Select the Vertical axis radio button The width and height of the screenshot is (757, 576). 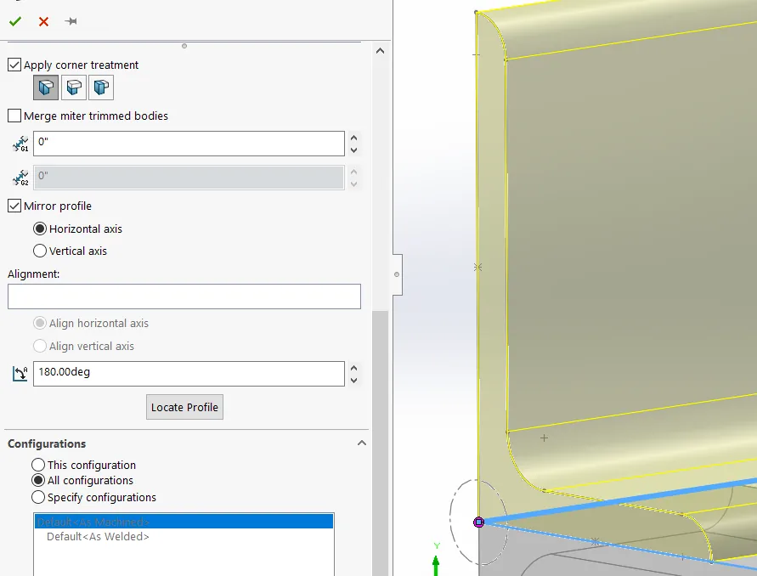(x=39, y=251)
